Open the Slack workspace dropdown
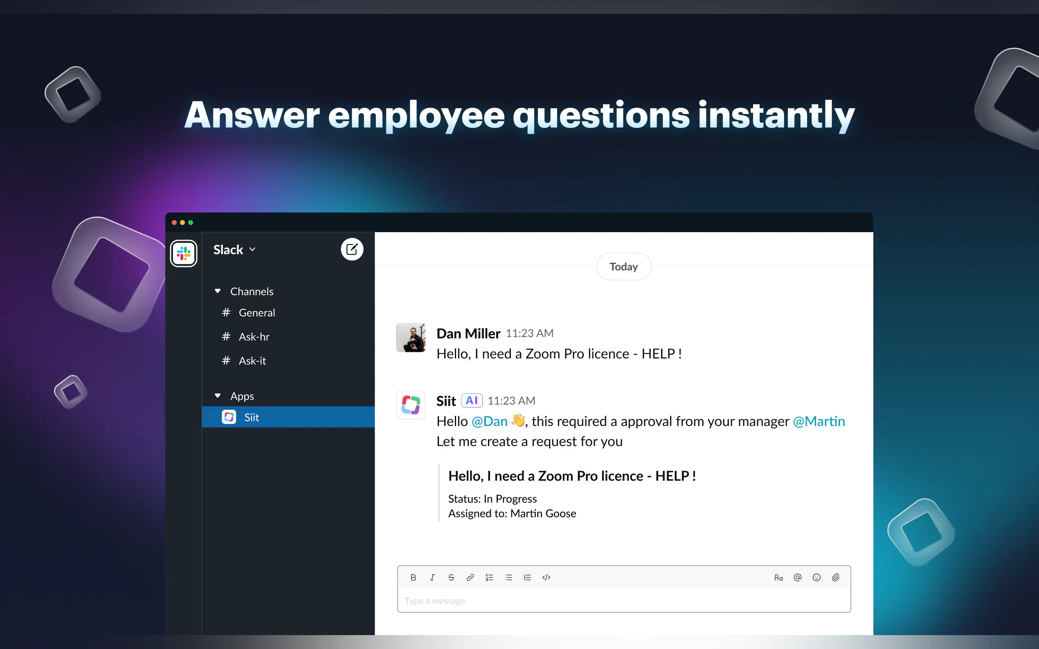1039x649 pixels. pos(234,249)
